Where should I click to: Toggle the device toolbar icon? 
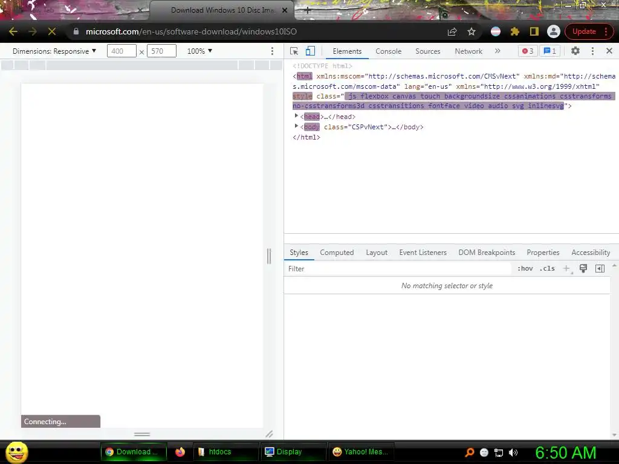(x=310, y=51)
